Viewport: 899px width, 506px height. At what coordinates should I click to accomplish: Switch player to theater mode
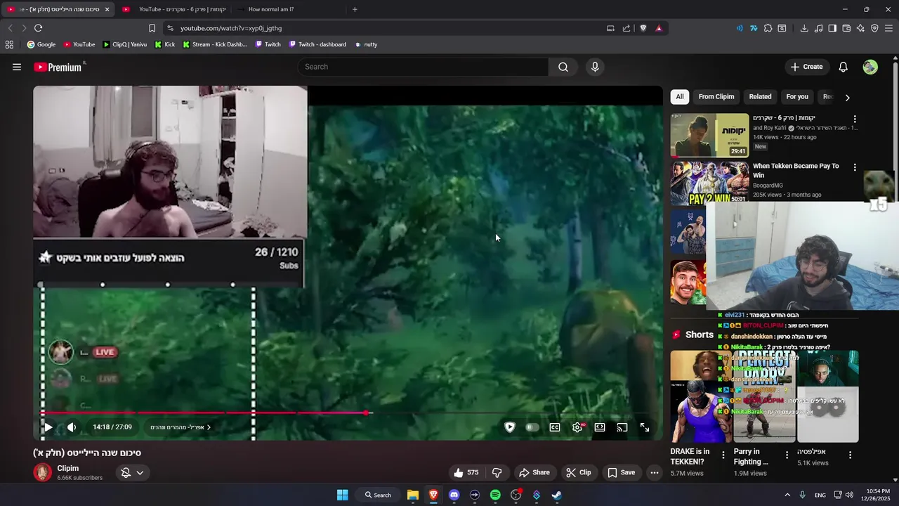(x=600, y=427)
